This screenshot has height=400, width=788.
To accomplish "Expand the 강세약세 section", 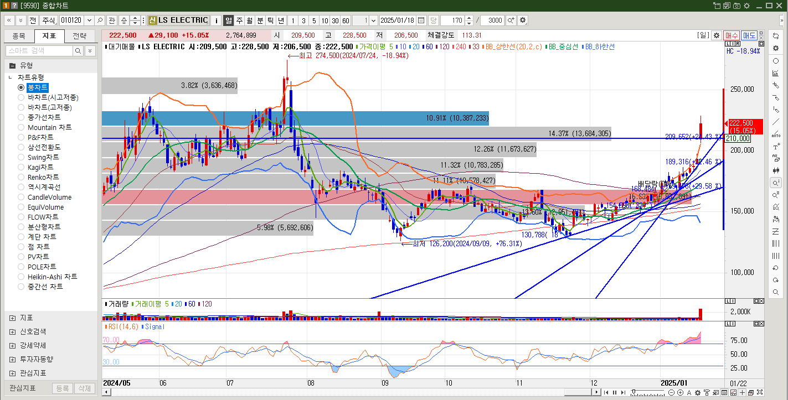I will point(12,345).
